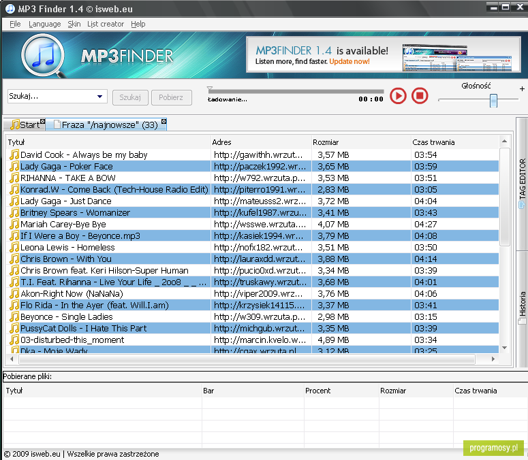This screenshot has width=528, height=460.
Task: Sort results by the Adres column header
Action: [x=261, y=142]
